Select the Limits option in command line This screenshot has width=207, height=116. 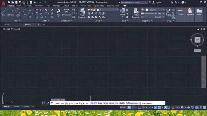click(122, 103)
